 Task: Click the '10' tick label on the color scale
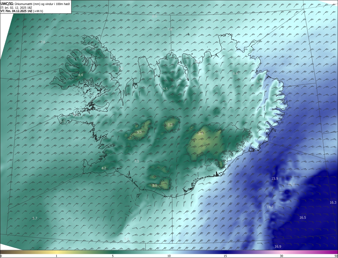point(169,256)
